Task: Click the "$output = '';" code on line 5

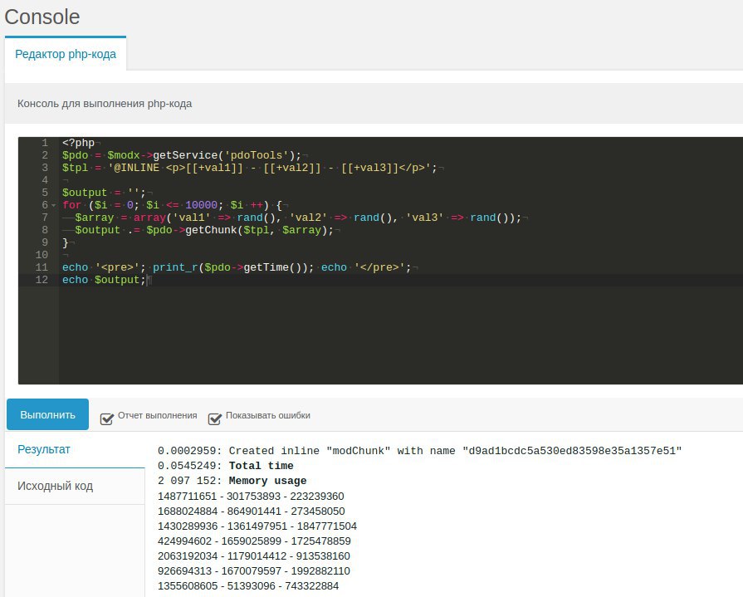Action: tap(104, 193)
